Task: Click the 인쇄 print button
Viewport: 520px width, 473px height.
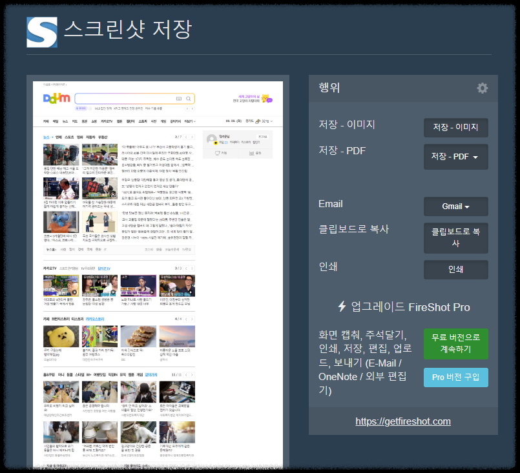Action: (455, 270)
